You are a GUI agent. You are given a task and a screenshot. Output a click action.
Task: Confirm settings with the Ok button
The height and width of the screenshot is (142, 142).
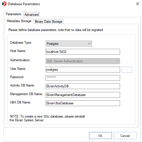point(100,136)
